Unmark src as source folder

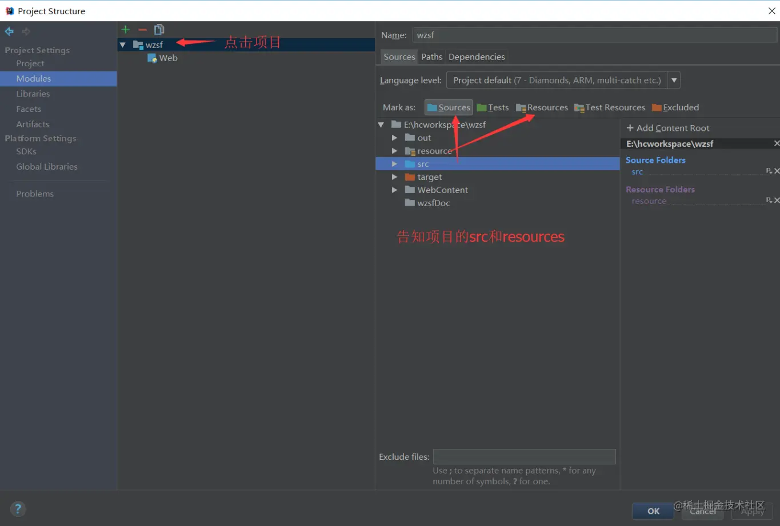pyautogui.click(x=777, y=171)
